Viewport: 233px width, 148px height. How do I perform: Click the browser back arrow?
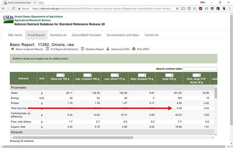click(x=3, y=8)
